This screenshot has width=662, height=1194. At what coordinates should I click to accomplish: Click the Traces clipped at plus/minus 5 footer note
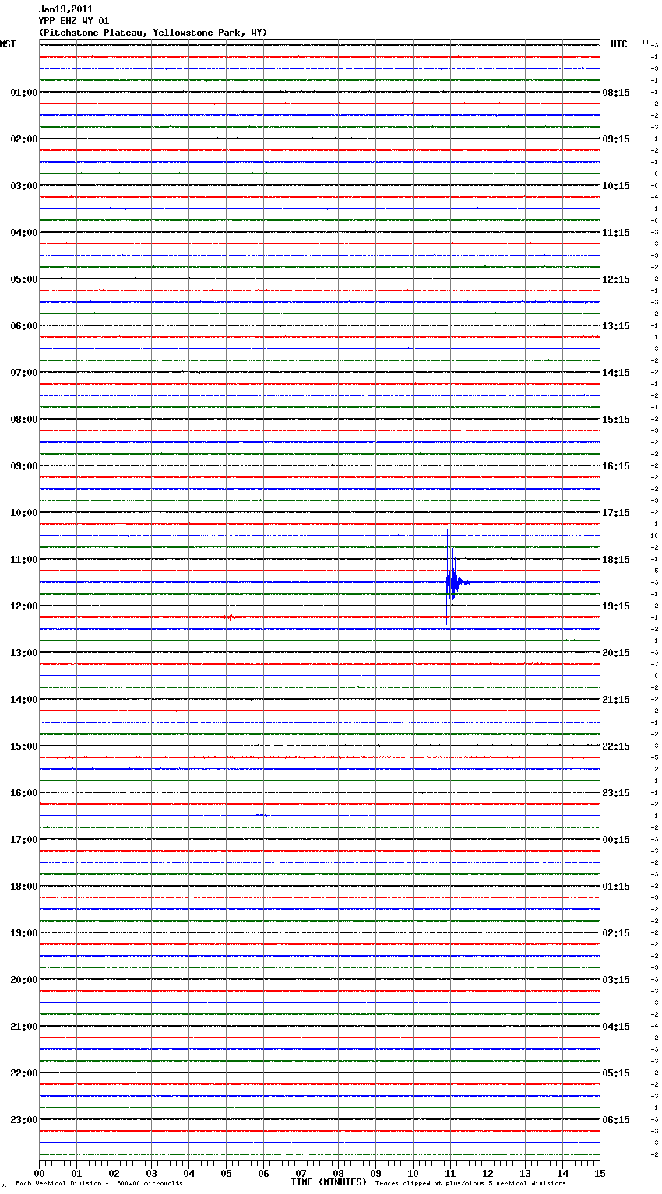click(470, 1184)
